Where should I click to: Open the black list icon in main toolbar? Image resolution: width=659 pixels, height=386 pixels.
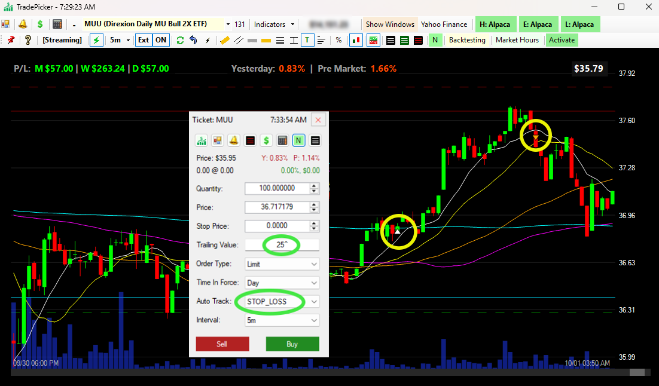390,40
